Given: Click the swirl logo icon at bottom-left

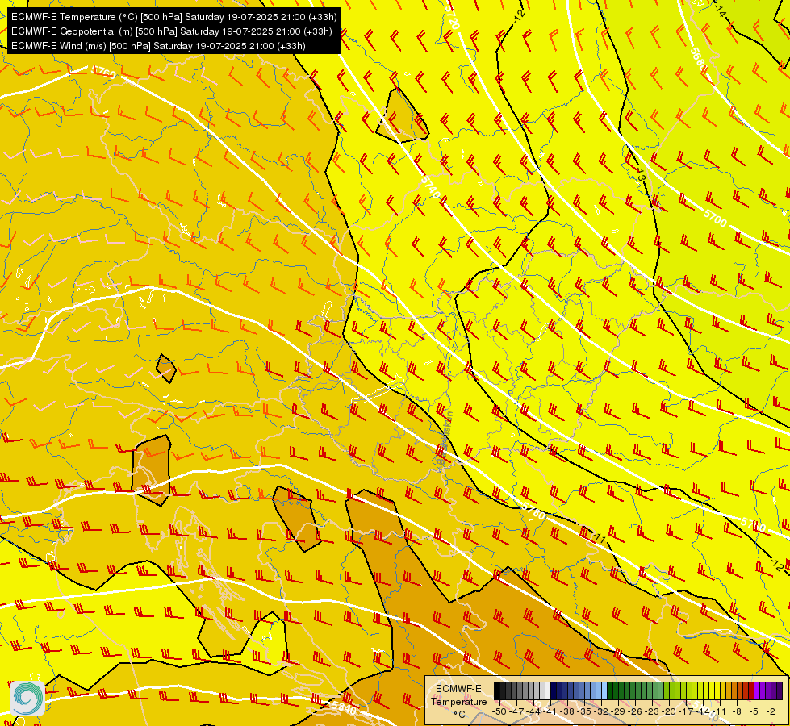Looking at the screenshot, I should click(27, 699).
